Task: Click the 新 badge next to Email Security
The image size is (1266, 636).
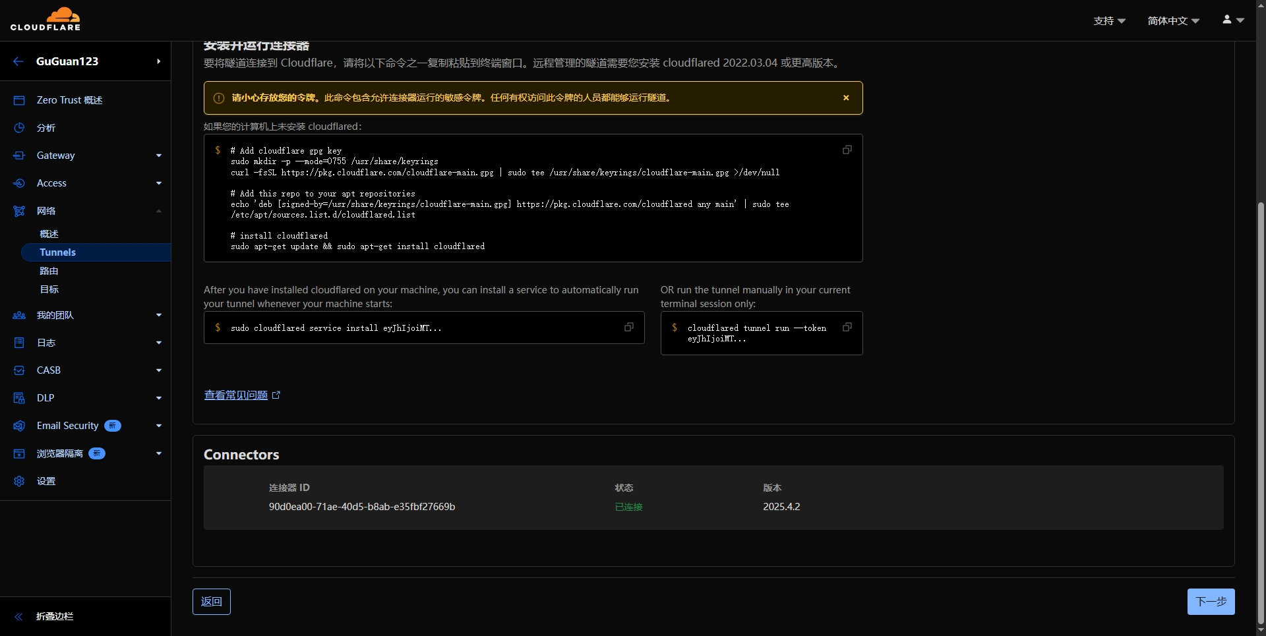Action: (x=113, y=426)
